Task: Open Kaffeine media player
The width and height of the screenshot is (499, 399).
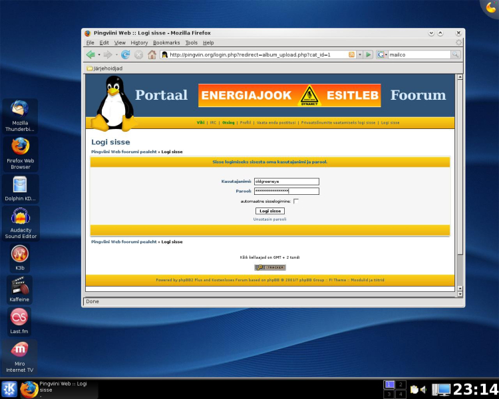Action: 19,289
